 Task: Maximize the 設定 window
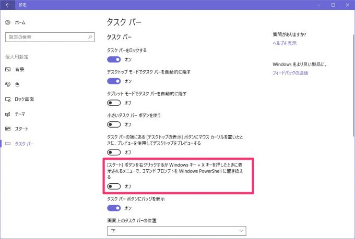click(x=333, y=5)
